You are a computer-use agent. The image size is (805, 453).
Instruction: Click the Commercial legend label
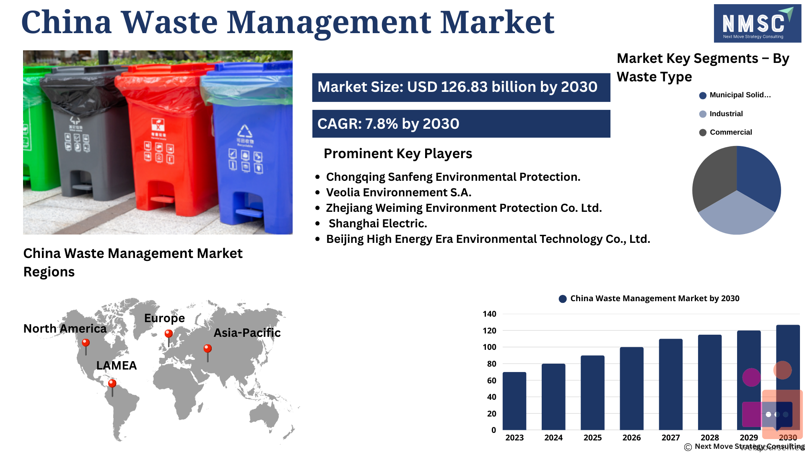[731, 133]
